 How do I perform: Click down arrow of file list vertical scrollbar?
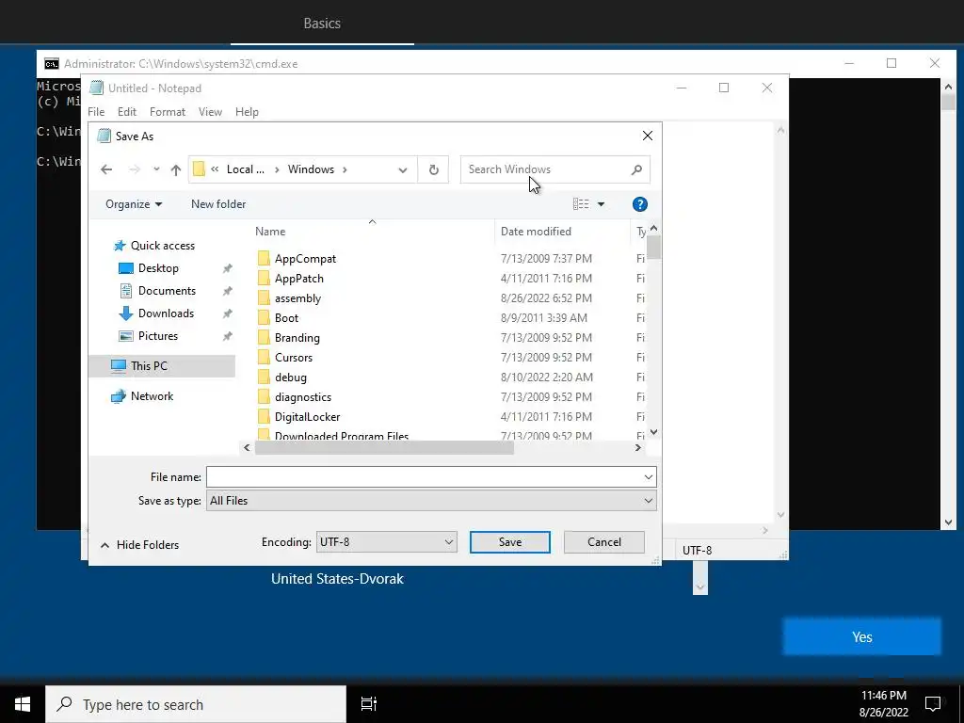(653, 432)
